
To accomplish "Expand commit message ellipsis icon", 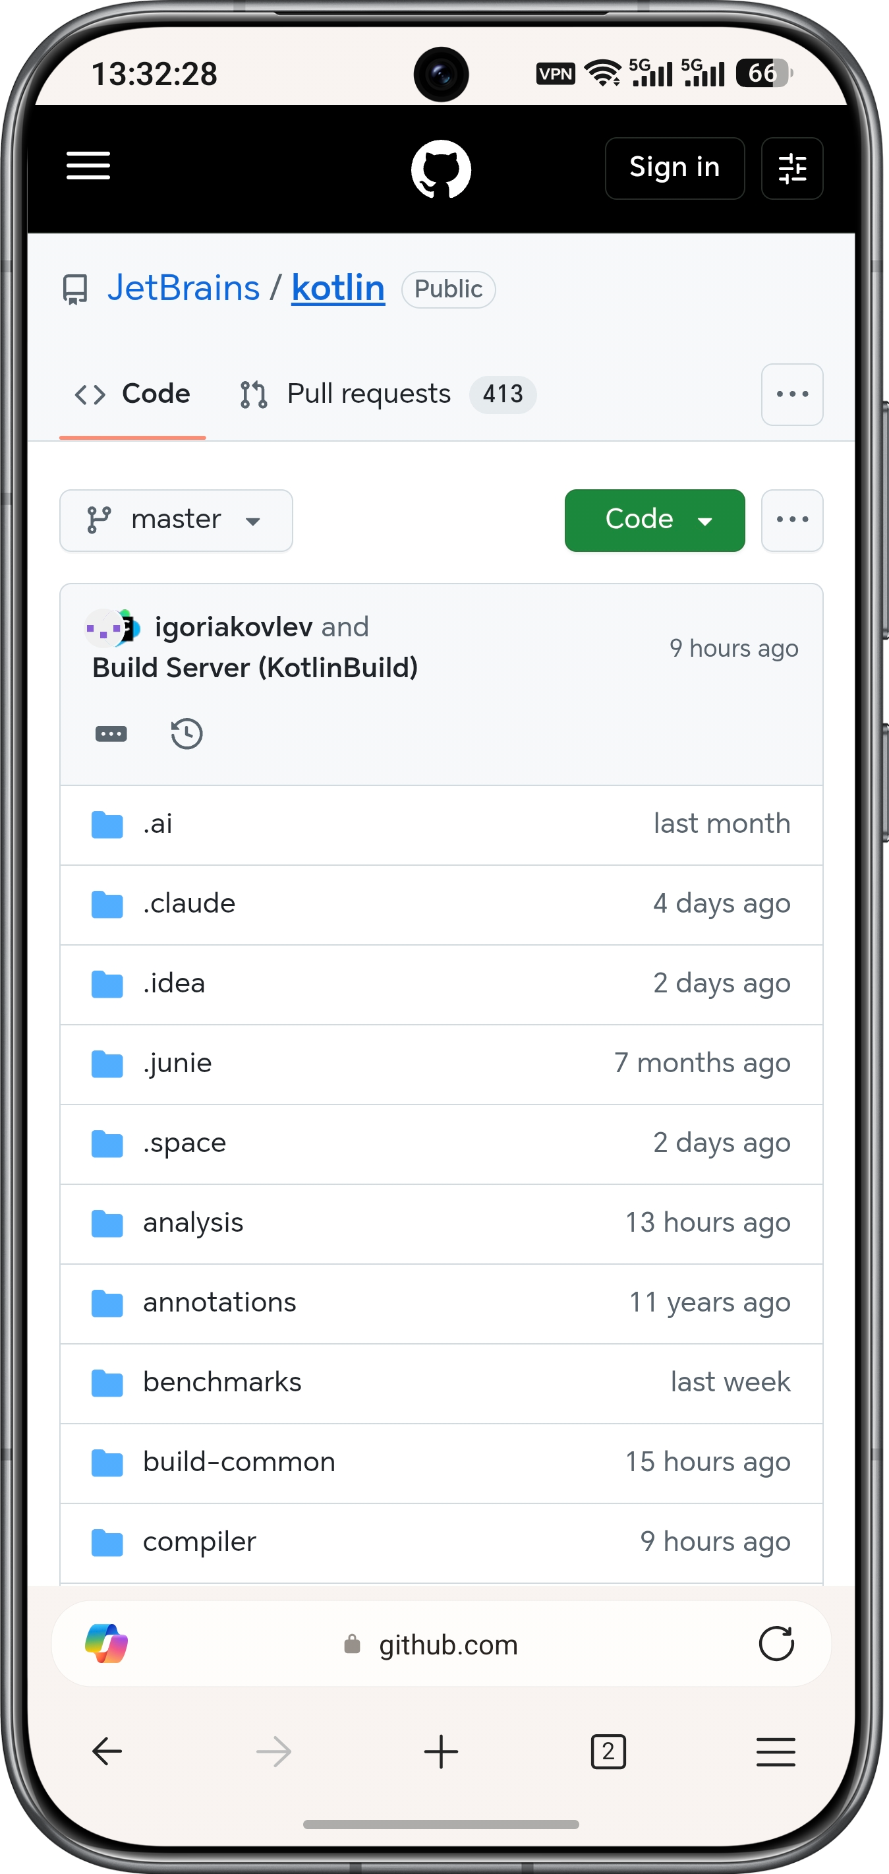I will 111,733.
